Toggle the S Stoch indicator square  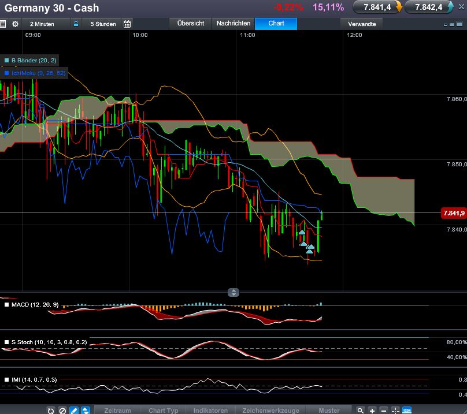(x=6, y=342)
